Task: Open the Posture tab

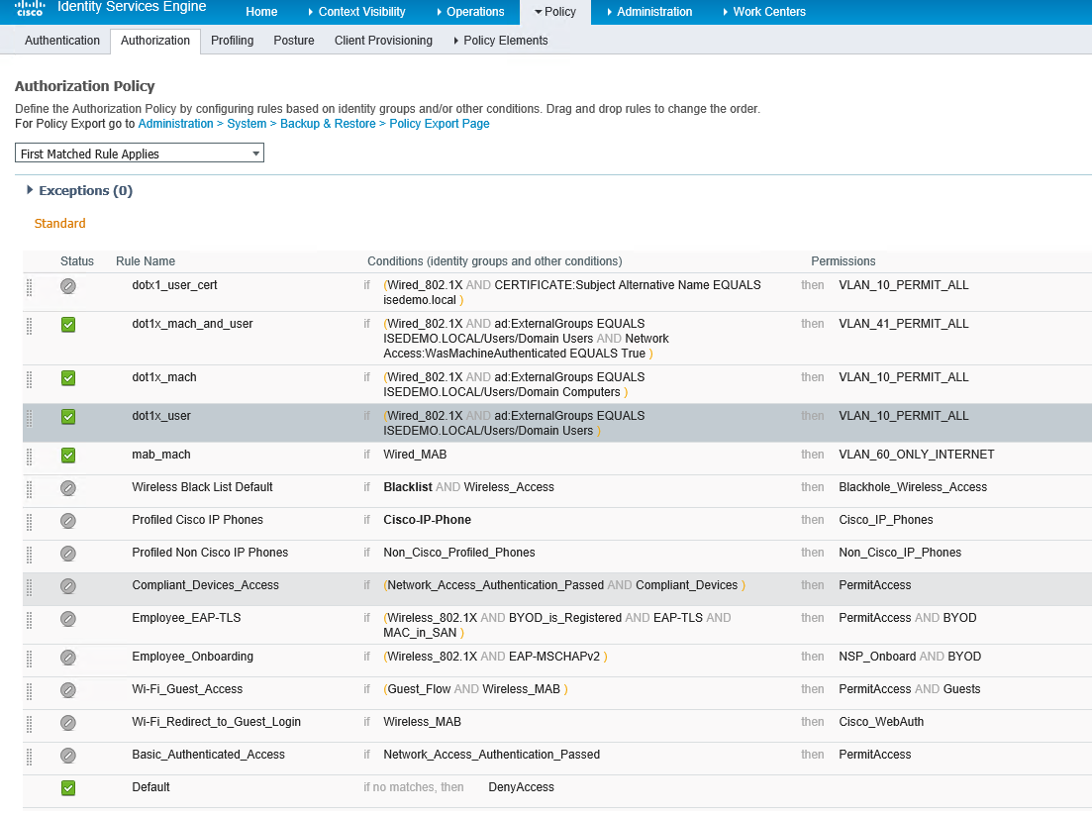Action: 294,41
